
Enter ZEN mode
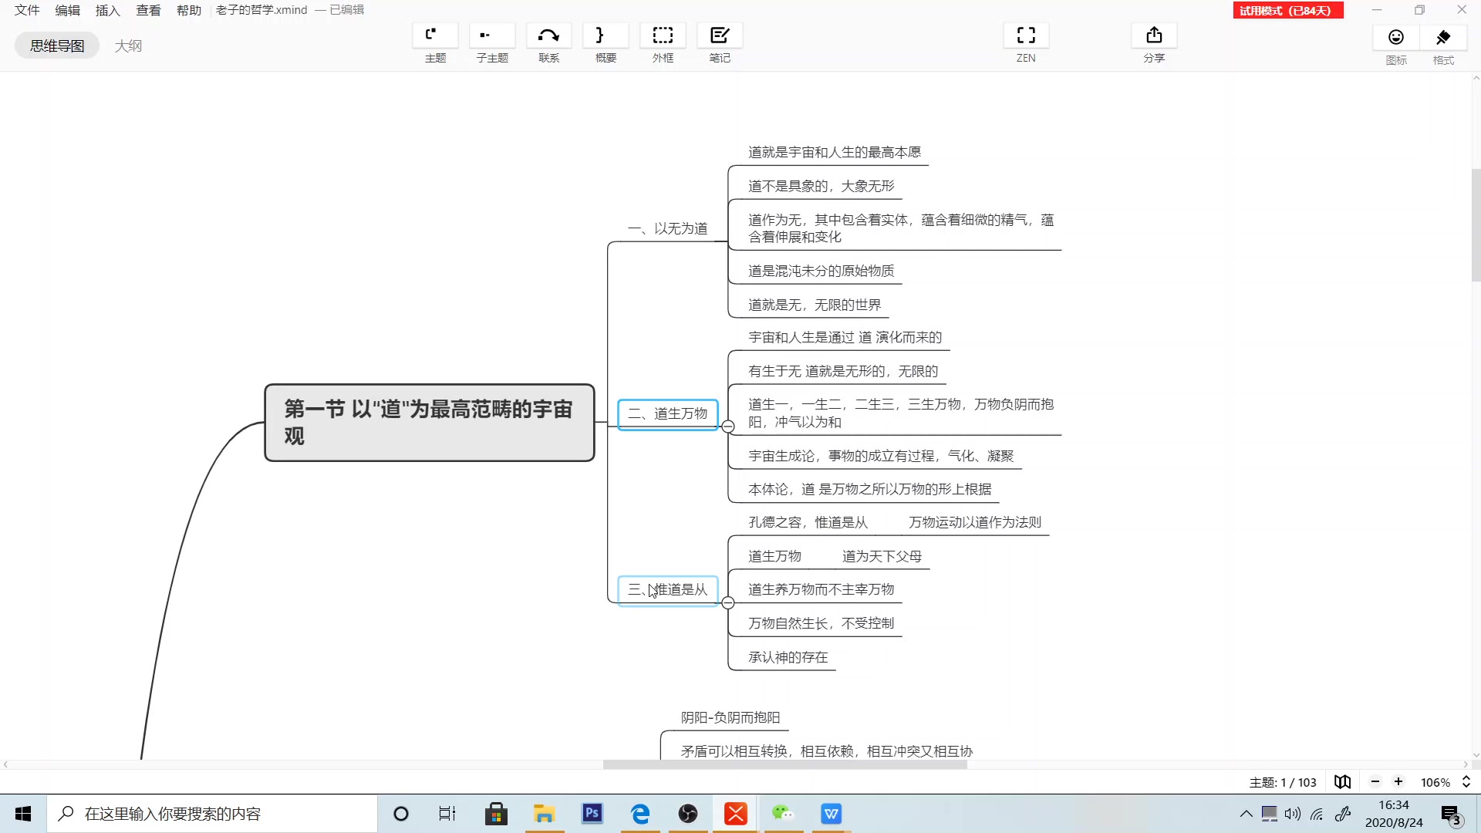(1026, 36)
